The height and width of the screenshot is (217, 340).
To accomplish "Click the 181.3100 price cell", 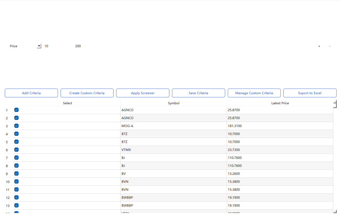I will [280, 126].
